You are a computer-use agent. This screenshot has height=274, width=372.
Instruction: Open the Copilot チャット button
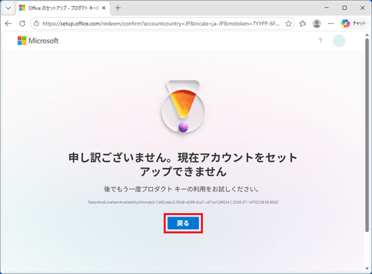[354, 24]
